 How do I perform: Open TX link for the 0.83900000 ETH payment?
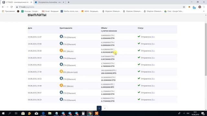(153, 37)
